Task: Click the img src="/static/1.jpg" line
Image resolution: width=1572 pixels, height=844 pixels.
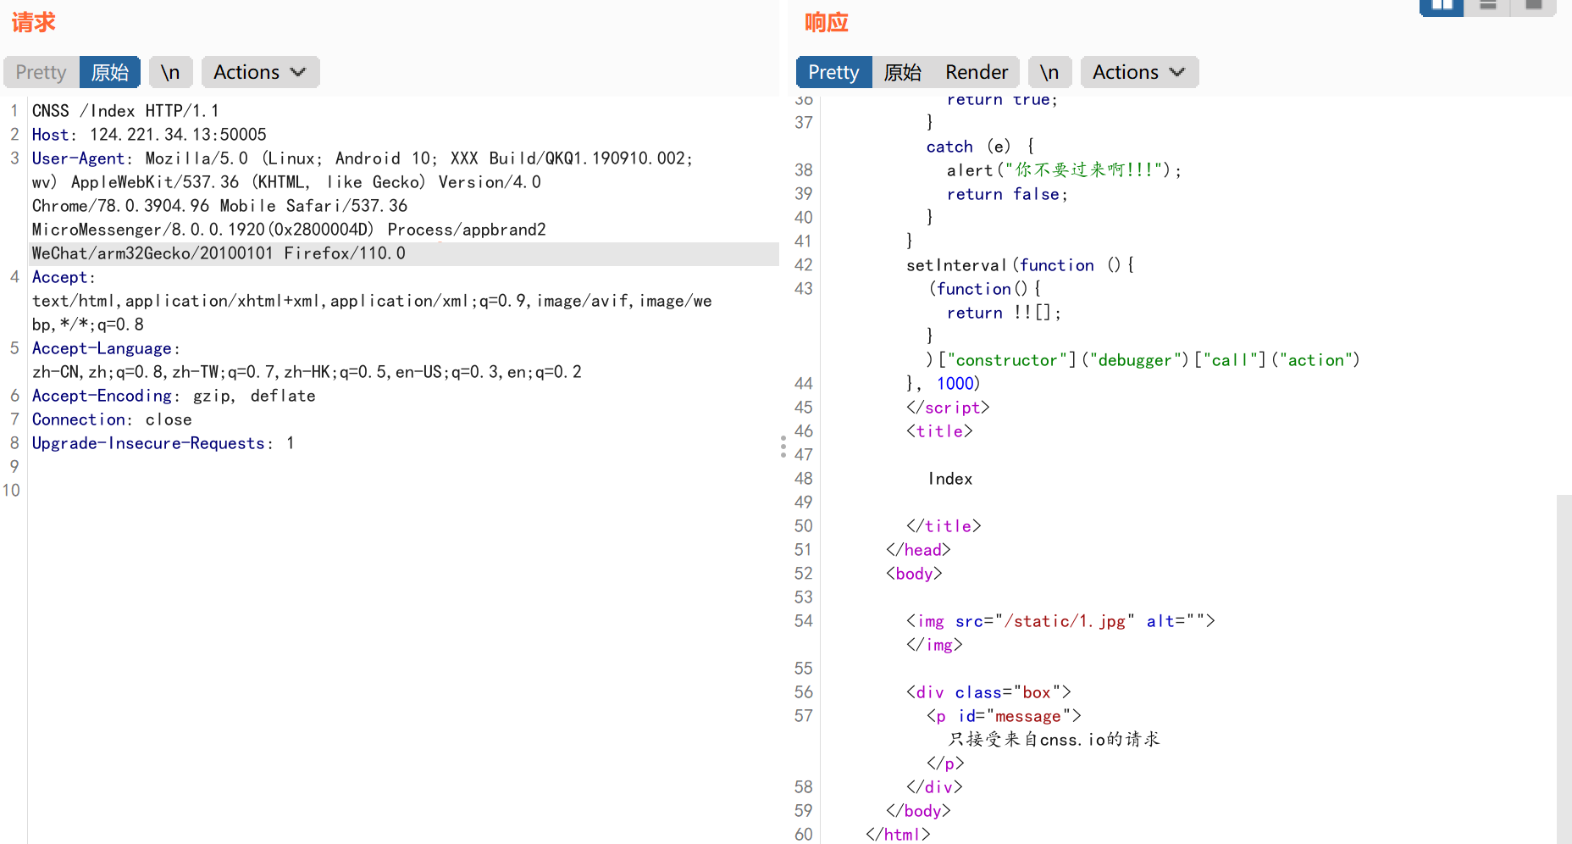Action: point(1060,621)
